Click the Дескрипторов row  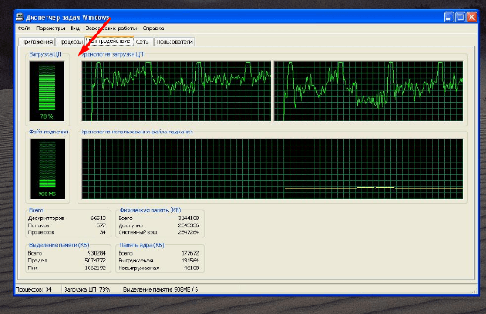coord(67,219)
